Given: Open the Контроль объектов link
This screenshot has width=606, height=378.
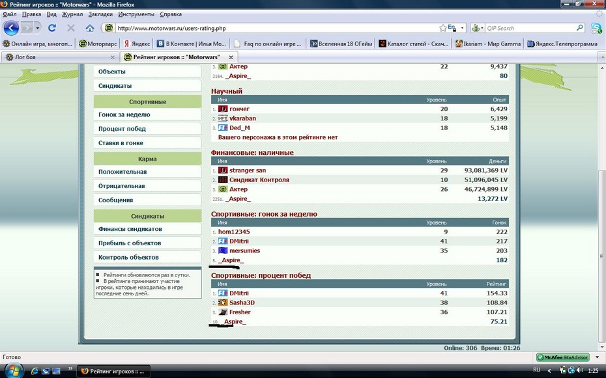Looking at the screenshot, I should (147, 257).
